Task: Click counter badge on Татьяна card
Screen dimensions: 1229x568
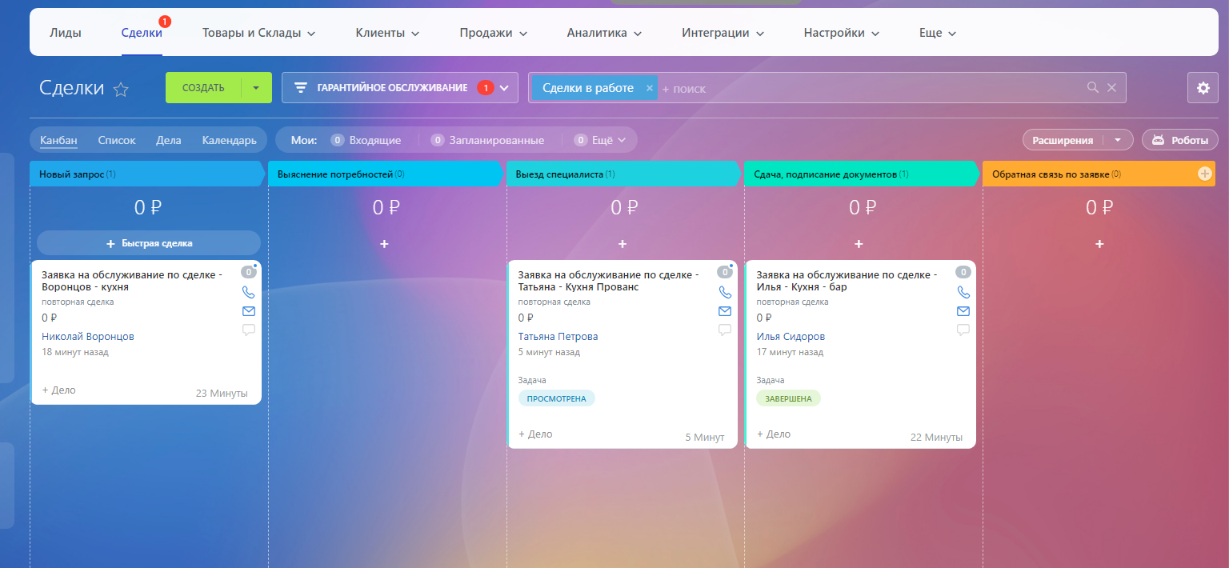Action: pos(725,272)
